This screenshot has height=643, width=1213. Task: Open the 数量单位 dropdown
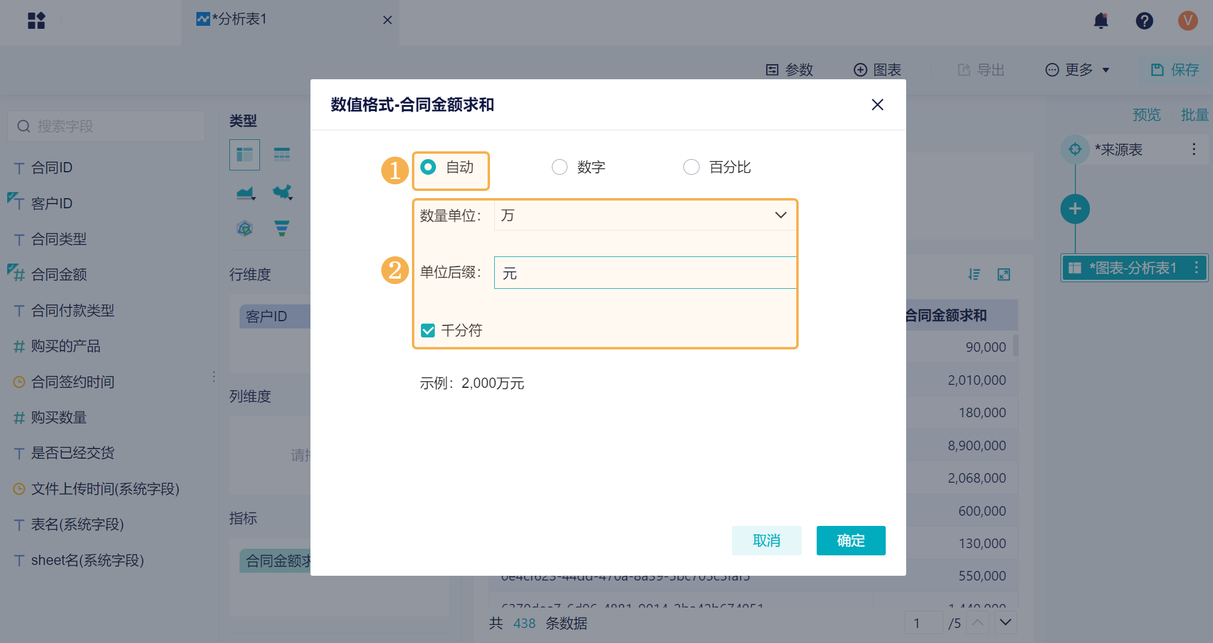[x=645, y=216]
